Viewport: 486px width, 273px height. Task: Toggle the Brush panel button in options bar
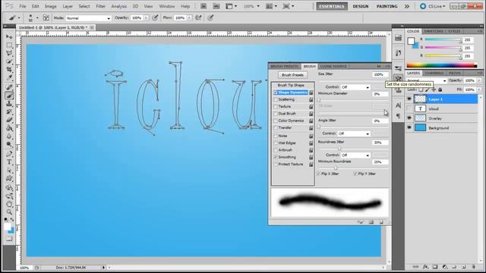pyautogui.click(x=46, y=18)
